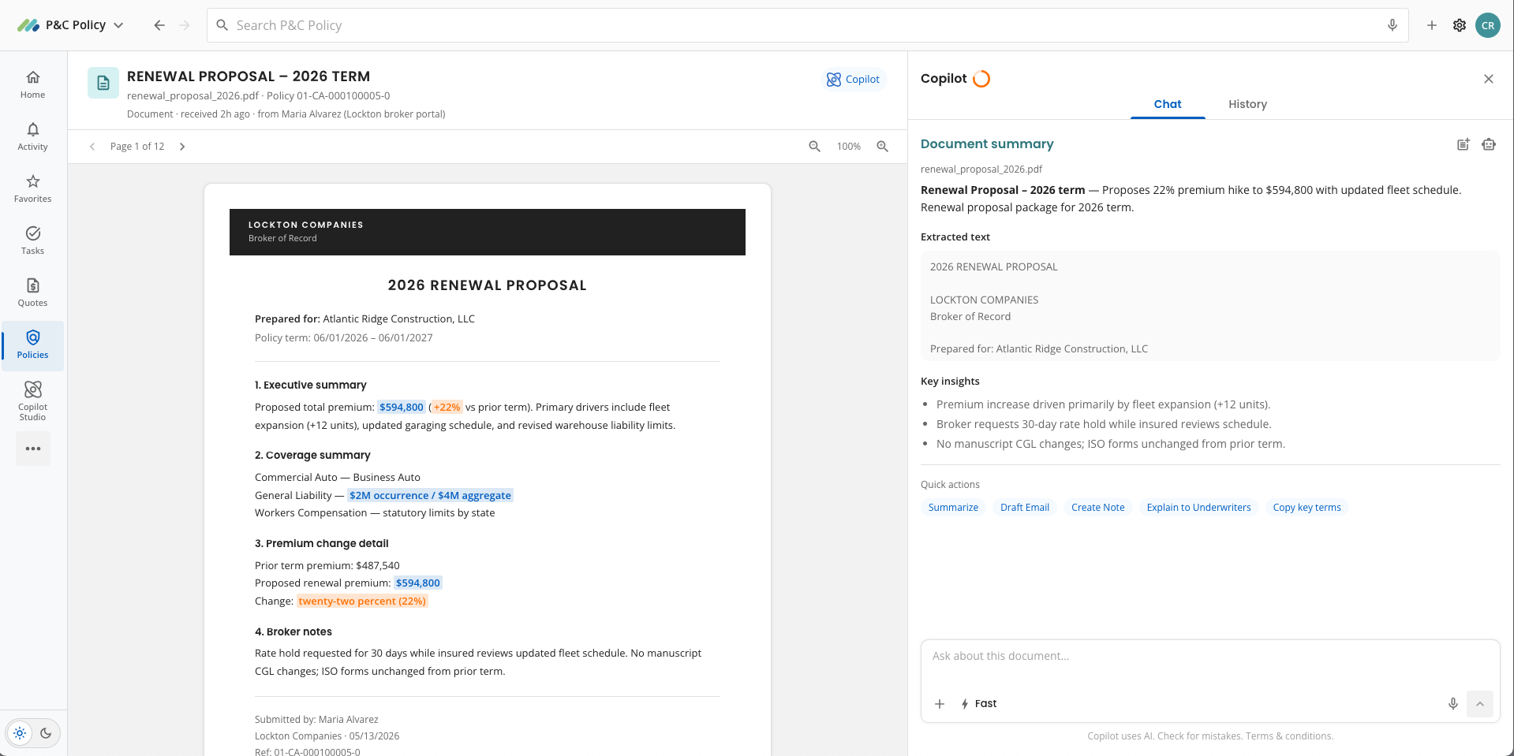Toggle Copilot panel from document header
1514x756 pixels.
point(853,80)
